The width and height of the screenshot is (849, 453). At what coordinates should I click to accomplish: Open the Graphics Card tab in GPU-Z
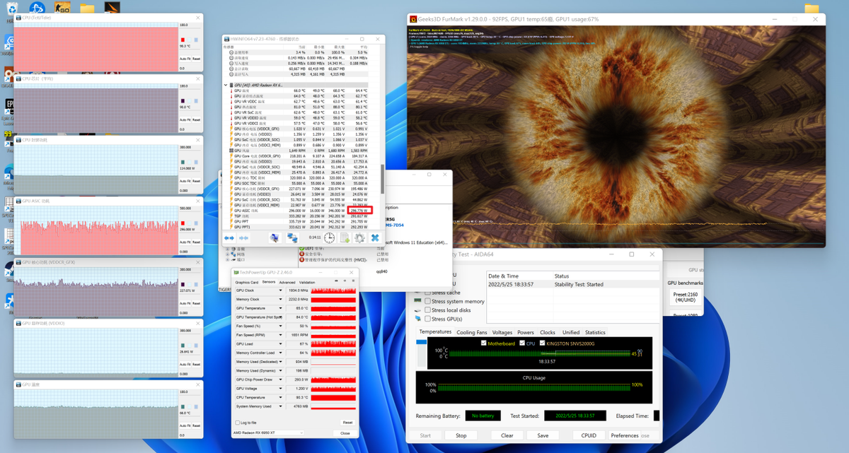point(247,282)
